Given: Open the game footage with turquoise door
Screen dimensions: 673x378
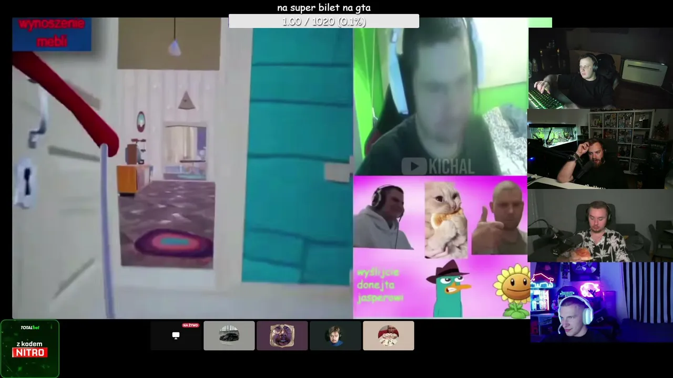Looking at the screenshot, I should pyautogui.click(x=182, y=168).
